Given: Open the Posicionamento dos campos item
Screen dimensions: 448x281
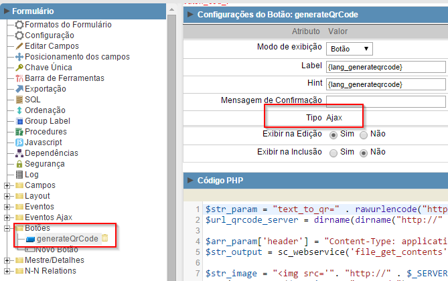Looking at the screenshot, I should [68, 57].
